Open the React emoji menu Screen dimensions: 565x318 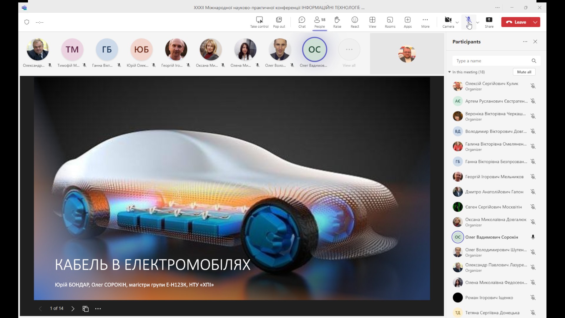[355, 20]
